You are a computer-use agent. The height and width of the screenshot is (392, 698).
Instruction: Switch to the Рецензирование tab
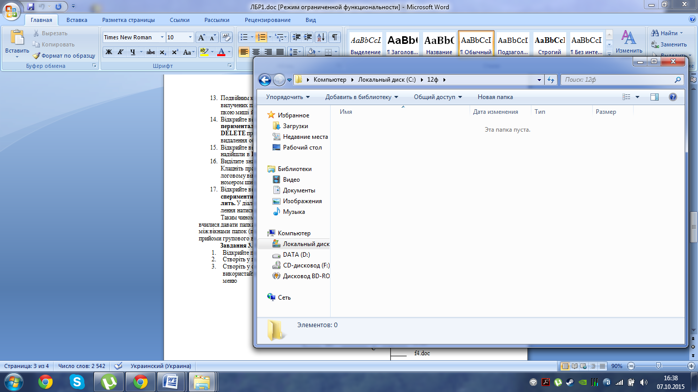point(268,20)
